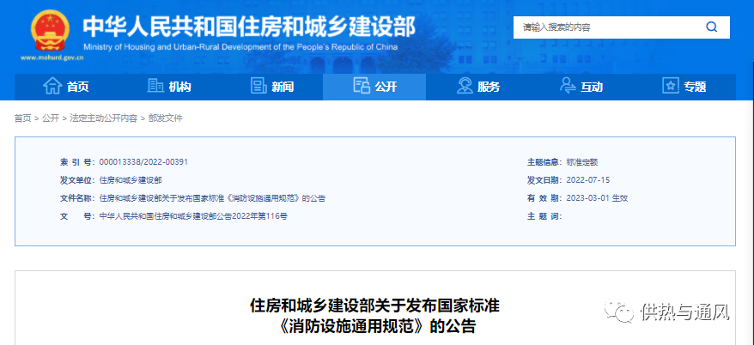Go to 首页 in breadcrumb
Screen dimensions: 754x345
click(22, 118)
